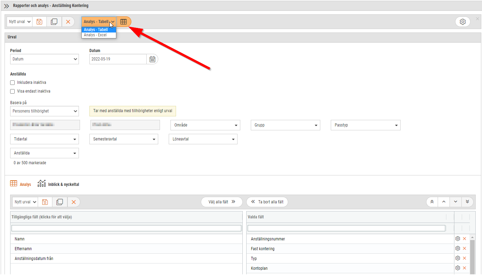Move selected field to the top
This screenshot has height=275, width=482.
432,202
